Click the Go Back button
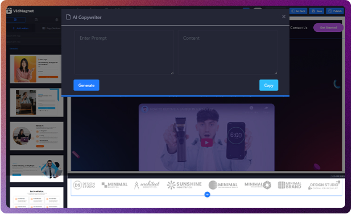Screen dimensions: 352x214 [x=298, y=11]
